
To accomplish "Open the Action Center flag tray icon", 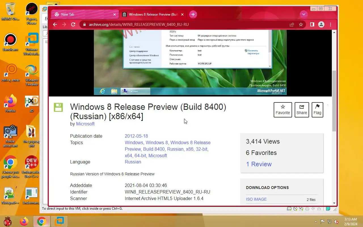I will pyautogui.click(x=323, y=222).
